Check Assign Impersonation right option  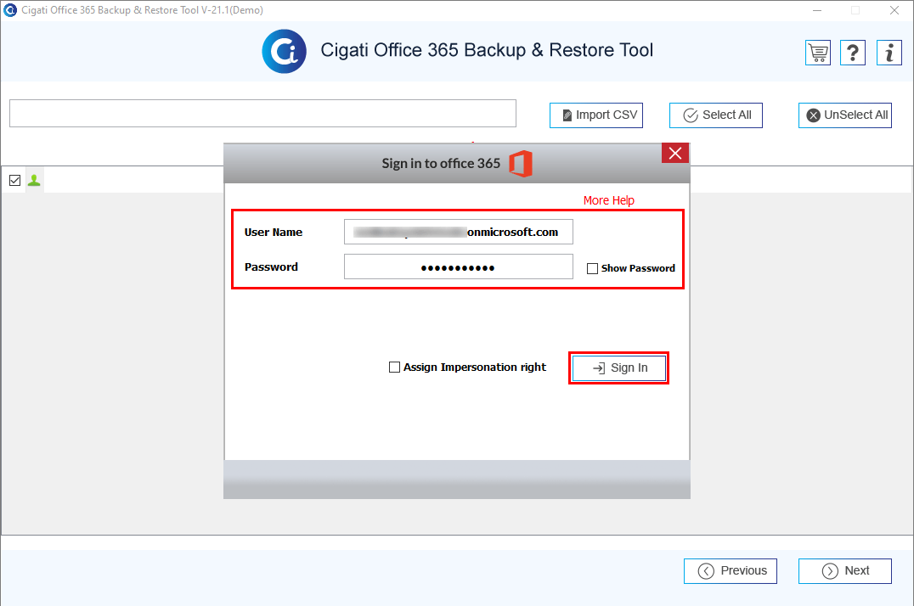tap(395, 368)
